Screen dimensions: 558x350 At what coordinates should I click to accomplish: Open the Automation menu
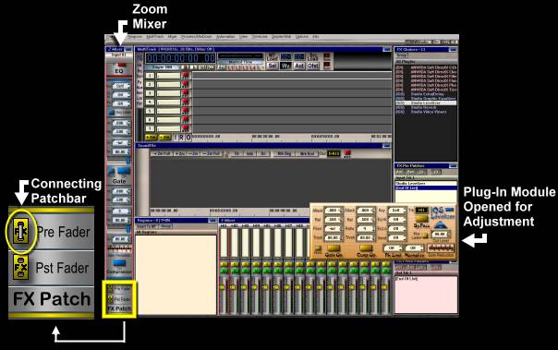tap(225, 37)
